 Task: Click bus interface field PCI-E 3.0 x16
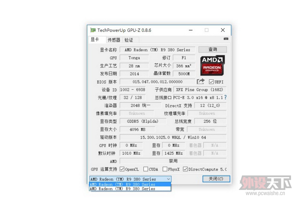click(198, 97)
